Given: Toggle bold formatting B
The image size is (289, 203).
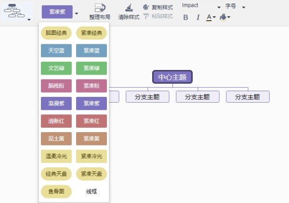Looking at the screenshot, I should 185,17.
